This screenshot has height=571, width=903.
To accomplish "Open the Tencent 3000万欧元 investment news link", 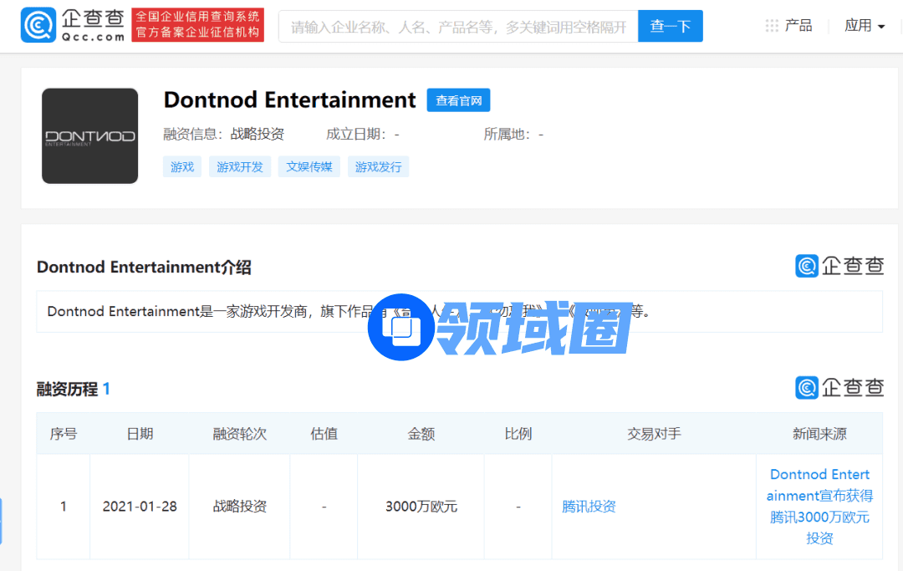I will coord(819,507).
